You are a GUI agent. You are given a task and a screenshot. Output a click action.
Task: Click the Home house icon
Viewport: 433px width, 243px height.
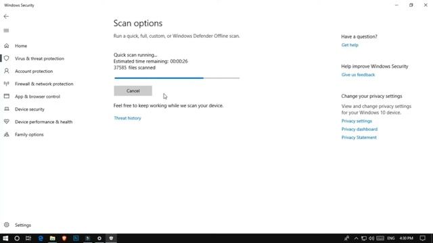point(7,46)
